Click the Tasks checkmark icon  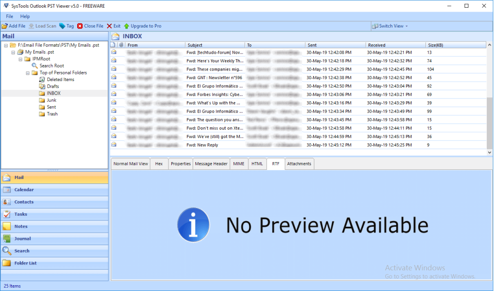click(x=7, y=214)
